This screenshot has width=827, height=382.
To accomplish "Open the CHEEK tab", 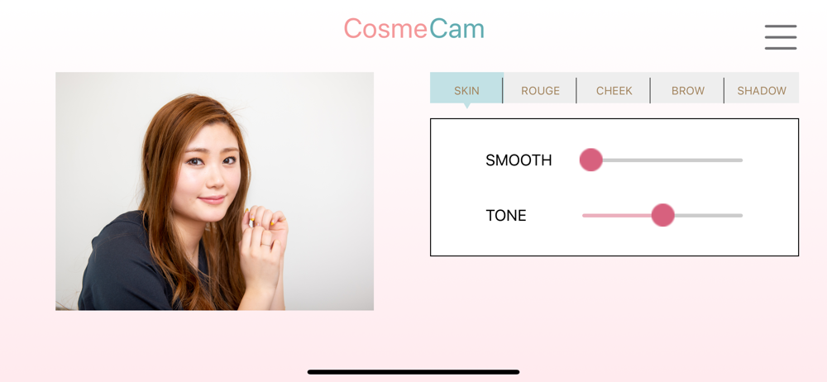I will pyautogui.click(x=614, y=90).
